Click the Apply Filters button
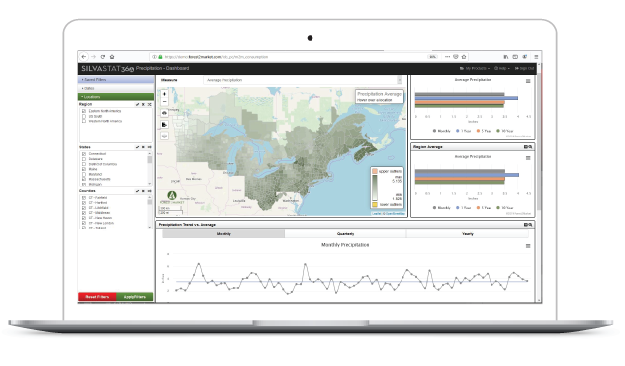 click(134, 297)
